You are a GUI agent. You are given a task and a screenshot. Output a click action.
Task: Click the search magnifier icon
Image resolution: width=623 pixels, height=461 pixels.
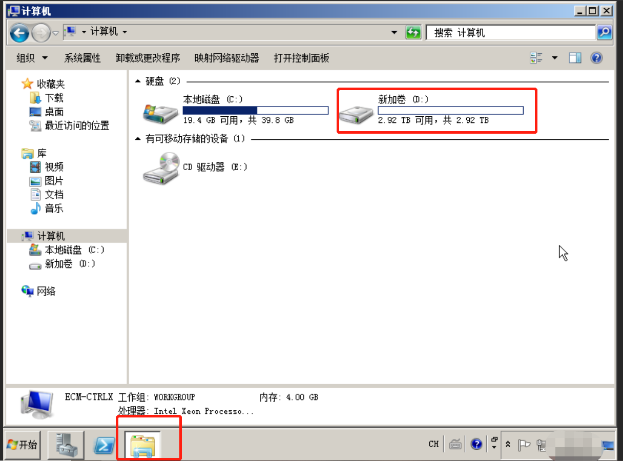pyautogui.click(x=605, y=33)
